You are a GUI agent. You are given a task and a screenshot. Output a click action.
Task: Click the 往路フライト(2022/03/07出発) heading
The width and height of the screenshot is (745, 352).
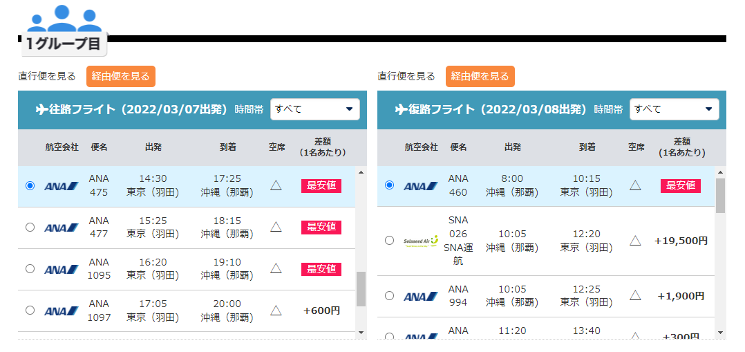[x=133, y=109]
